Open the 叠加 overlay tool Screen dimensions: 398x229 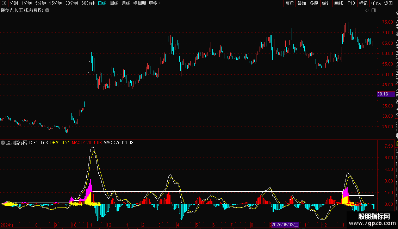[301, 3]
